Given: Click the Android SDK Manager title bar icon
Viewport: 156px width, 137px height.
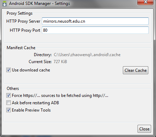Looking at the screenshot, I should [5, 3].
